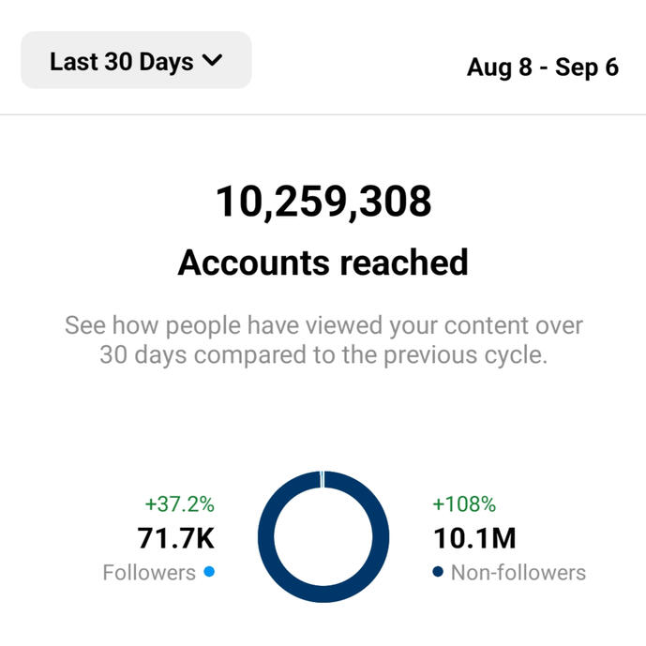The width and height of the screenshot is (646, 646).
Task: Tap the 10.1M non-followers count
Action: click(x=474, y=539)
